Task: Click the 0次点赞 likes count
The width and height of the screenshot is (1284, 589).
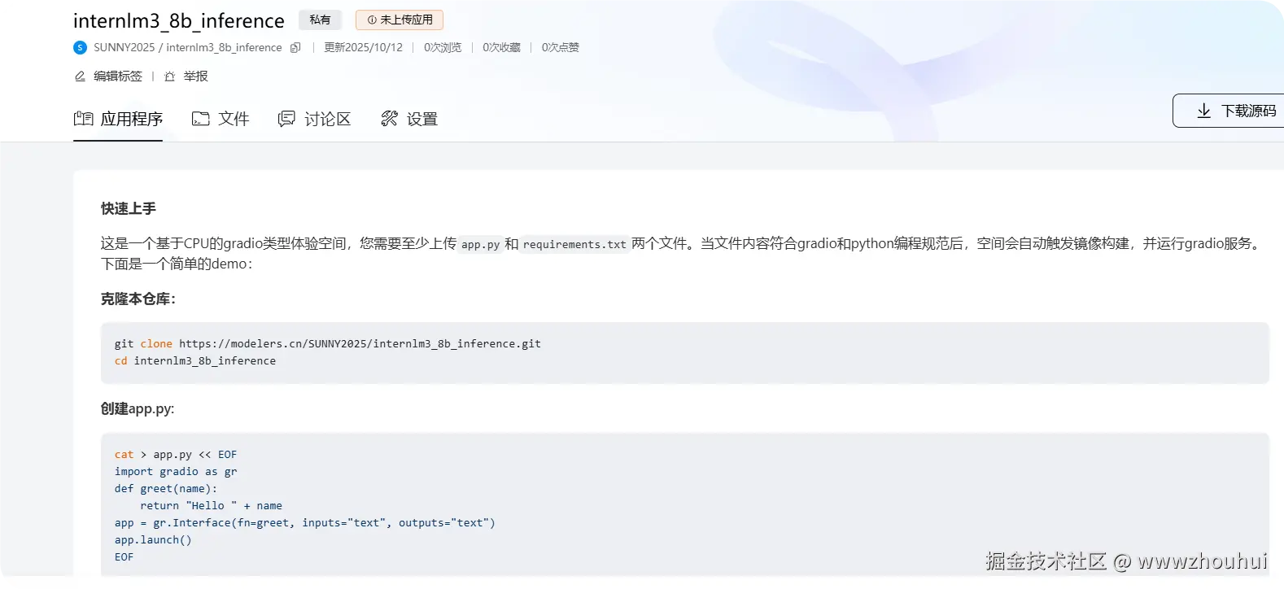Action: (x=561, y=47)
